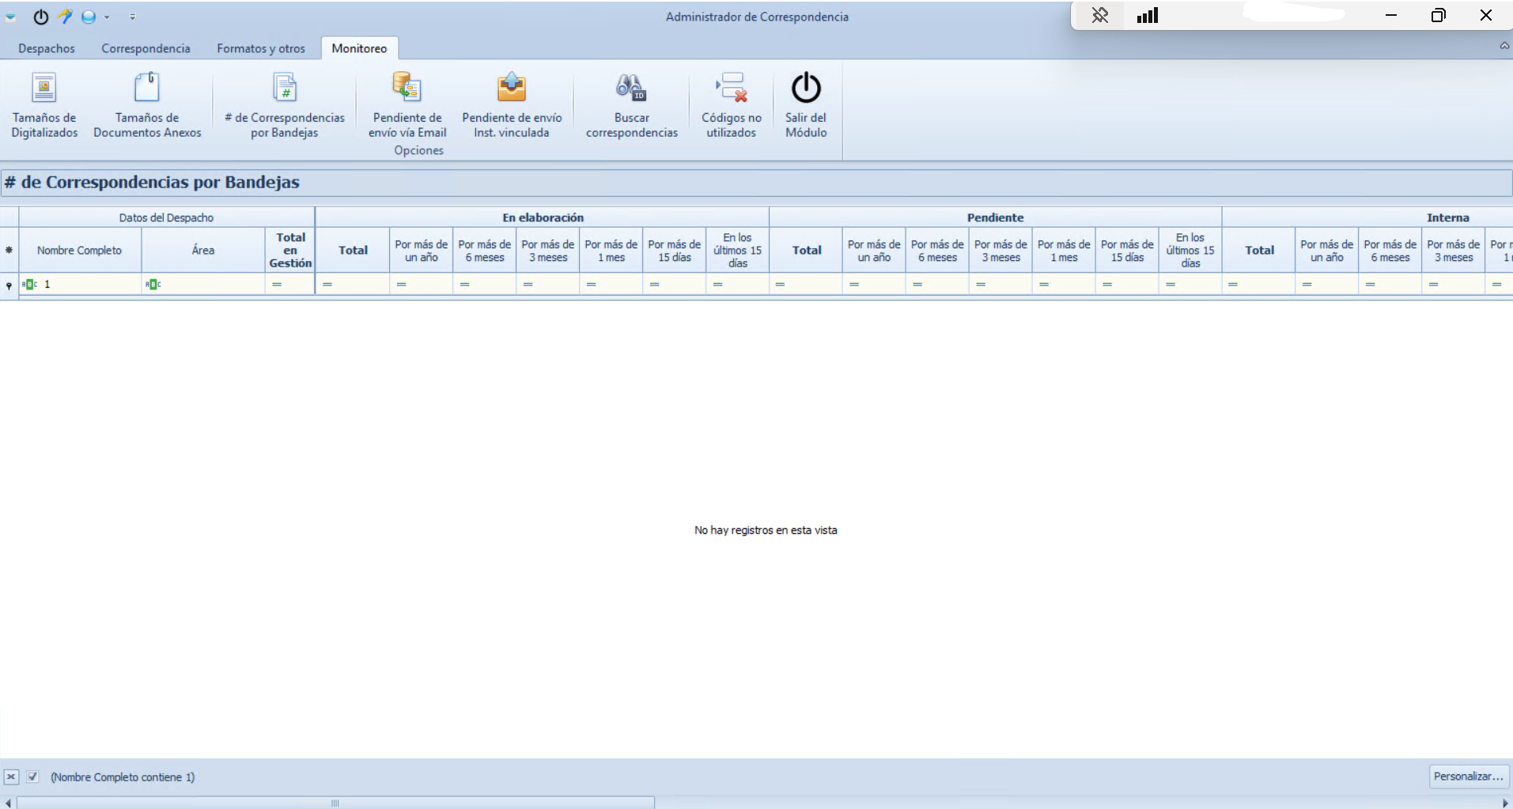
Task: Remove the active filter with the X button
Action: (10, 777)
